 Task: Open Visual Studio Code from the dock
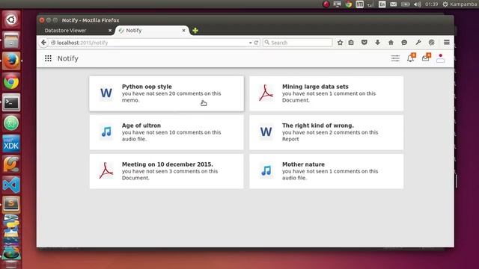pyautogui.click(x=11, y=185)
